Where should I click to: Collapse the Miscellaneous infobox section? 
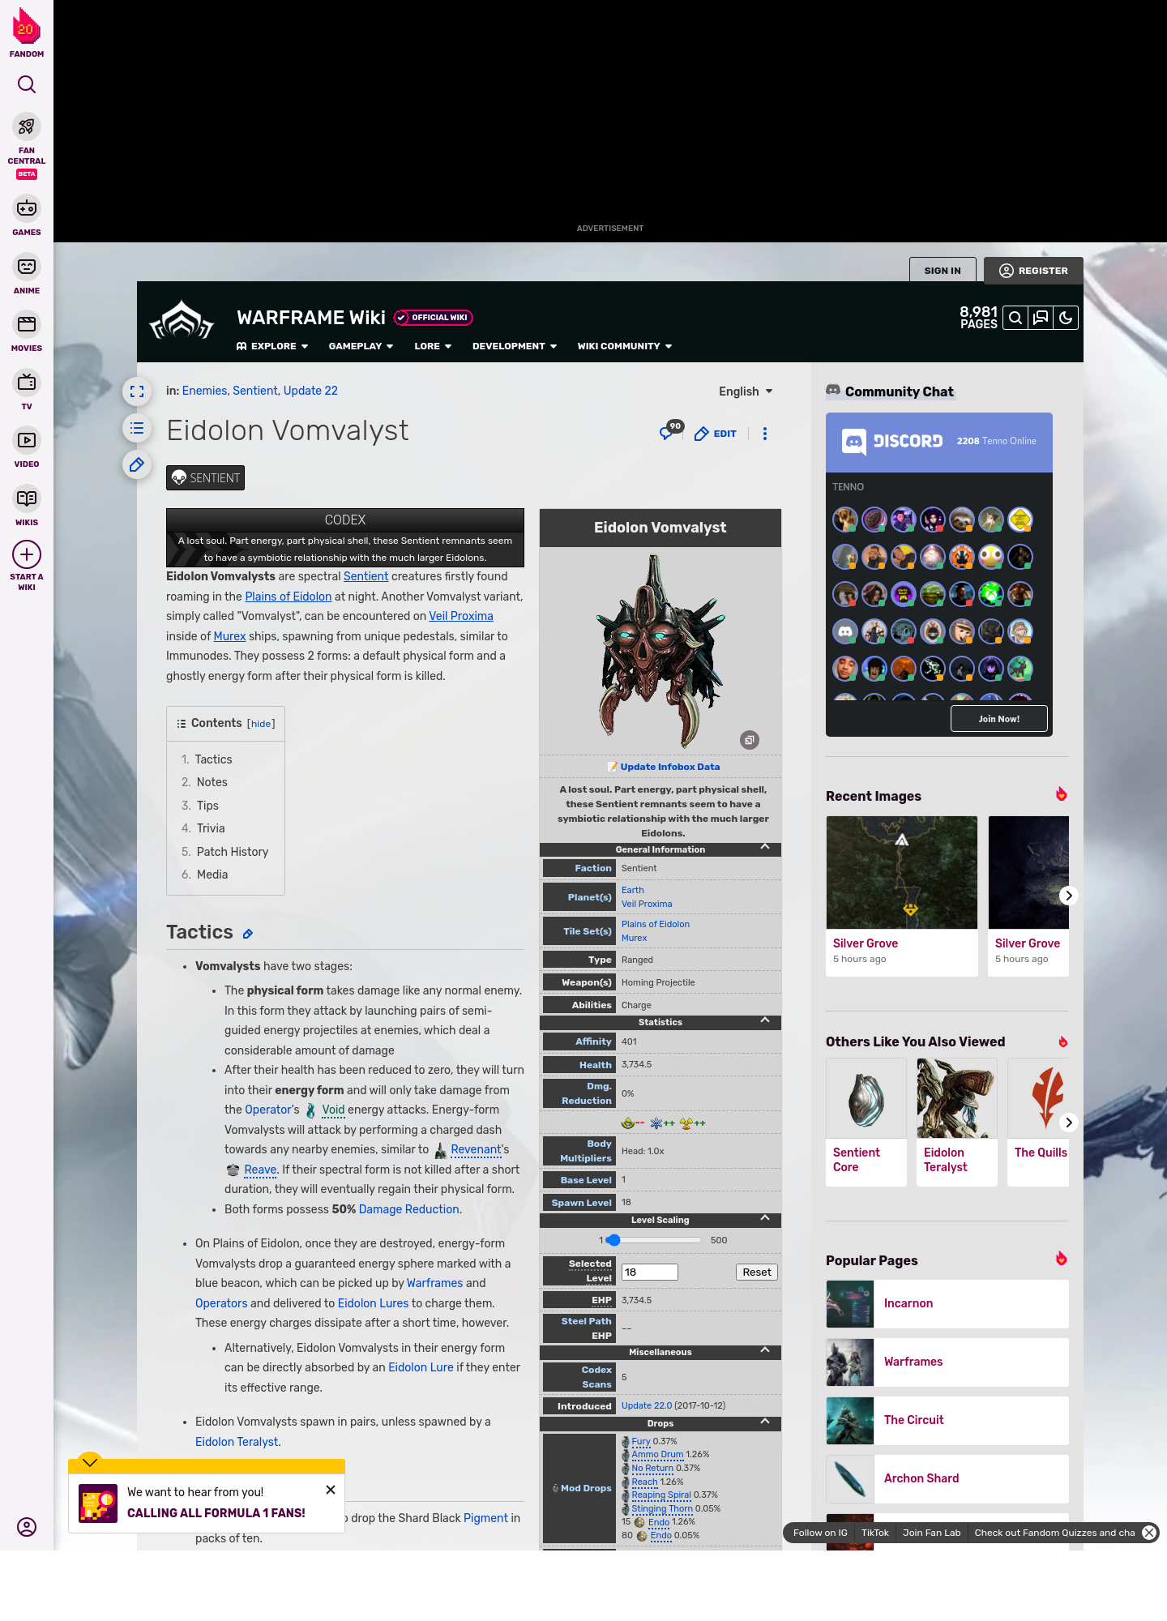pos(765,1350)
